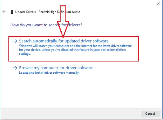
Task: Click the 'How do you want to search for drivers?' heading
Action: click(x=46, y=25)
